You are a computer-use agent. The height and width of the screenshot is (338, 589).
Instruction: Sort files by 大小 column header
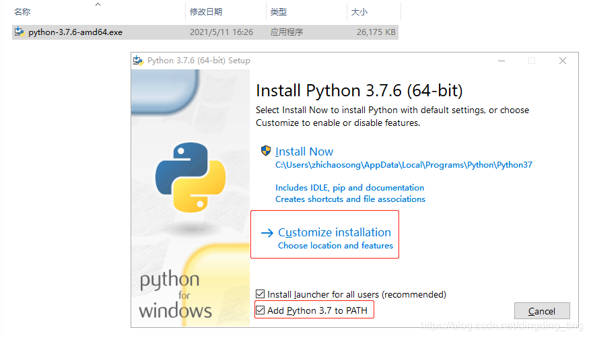coord(359,12)
